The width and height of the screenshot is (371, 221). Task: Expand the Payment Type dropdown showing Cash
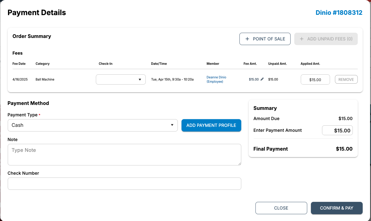click(x=92, y=125)
